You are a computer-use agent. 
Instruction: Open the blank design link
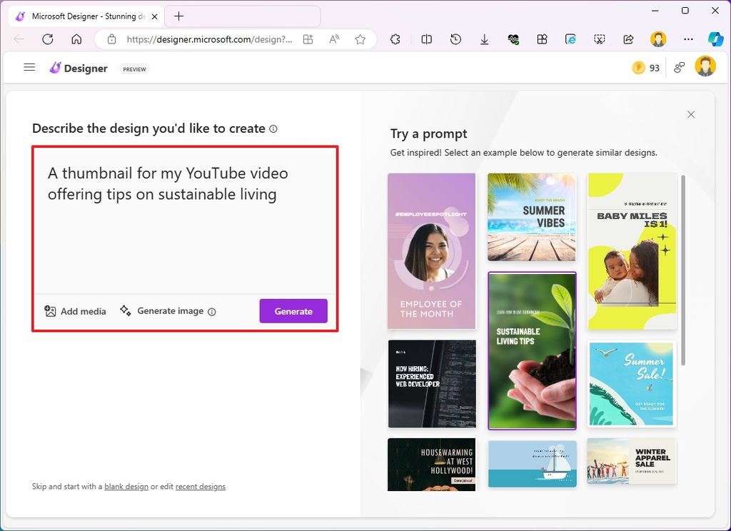[x=126, y=487]
